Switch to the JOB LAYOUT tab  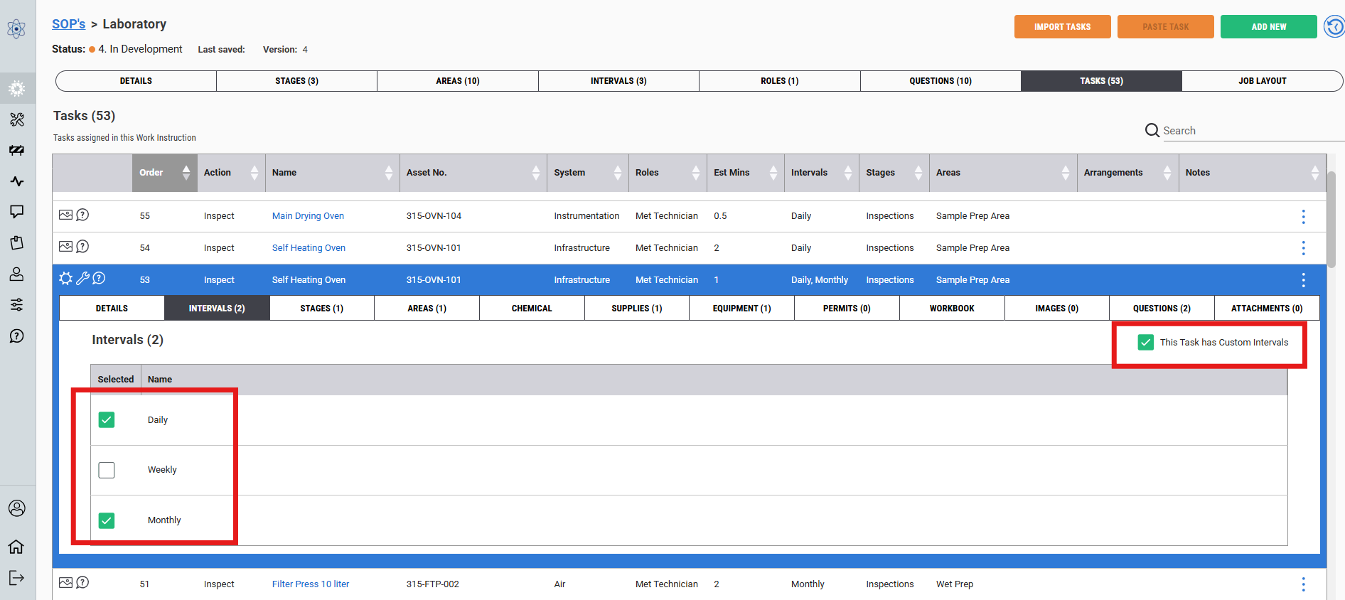click(1263, 81)
